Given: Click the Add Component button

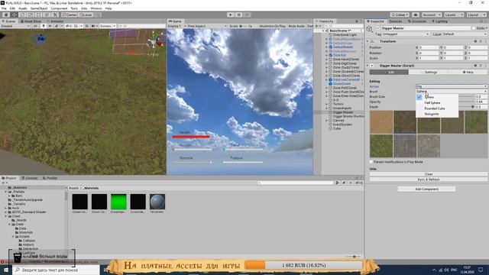Looking at the screenshot, I should click(426, 189).
